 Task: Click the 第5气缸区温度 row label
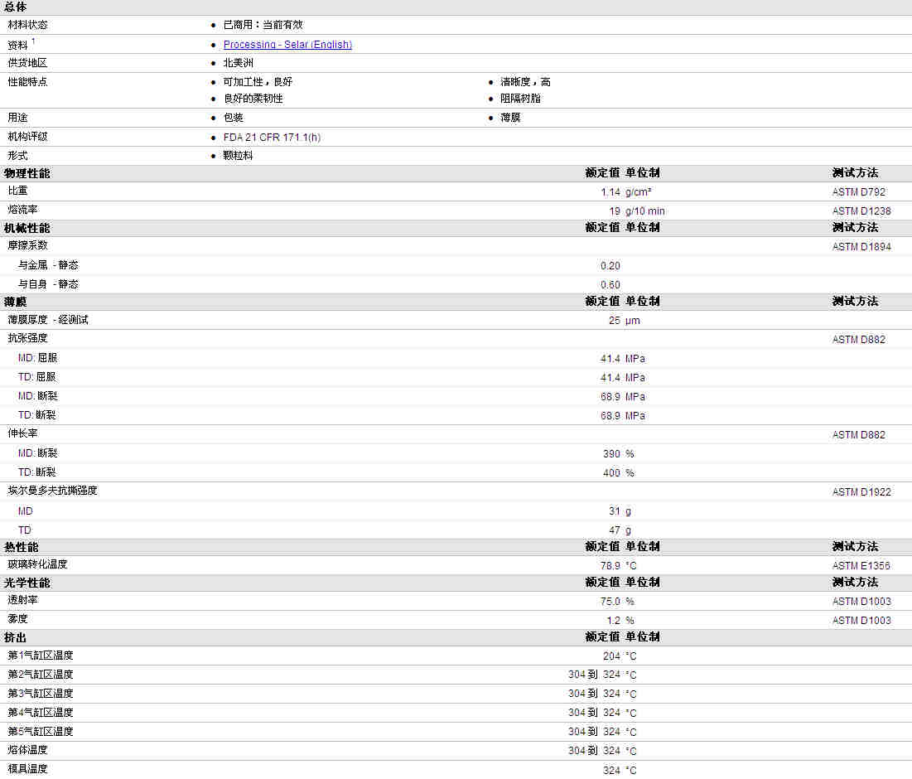(40, 731)
